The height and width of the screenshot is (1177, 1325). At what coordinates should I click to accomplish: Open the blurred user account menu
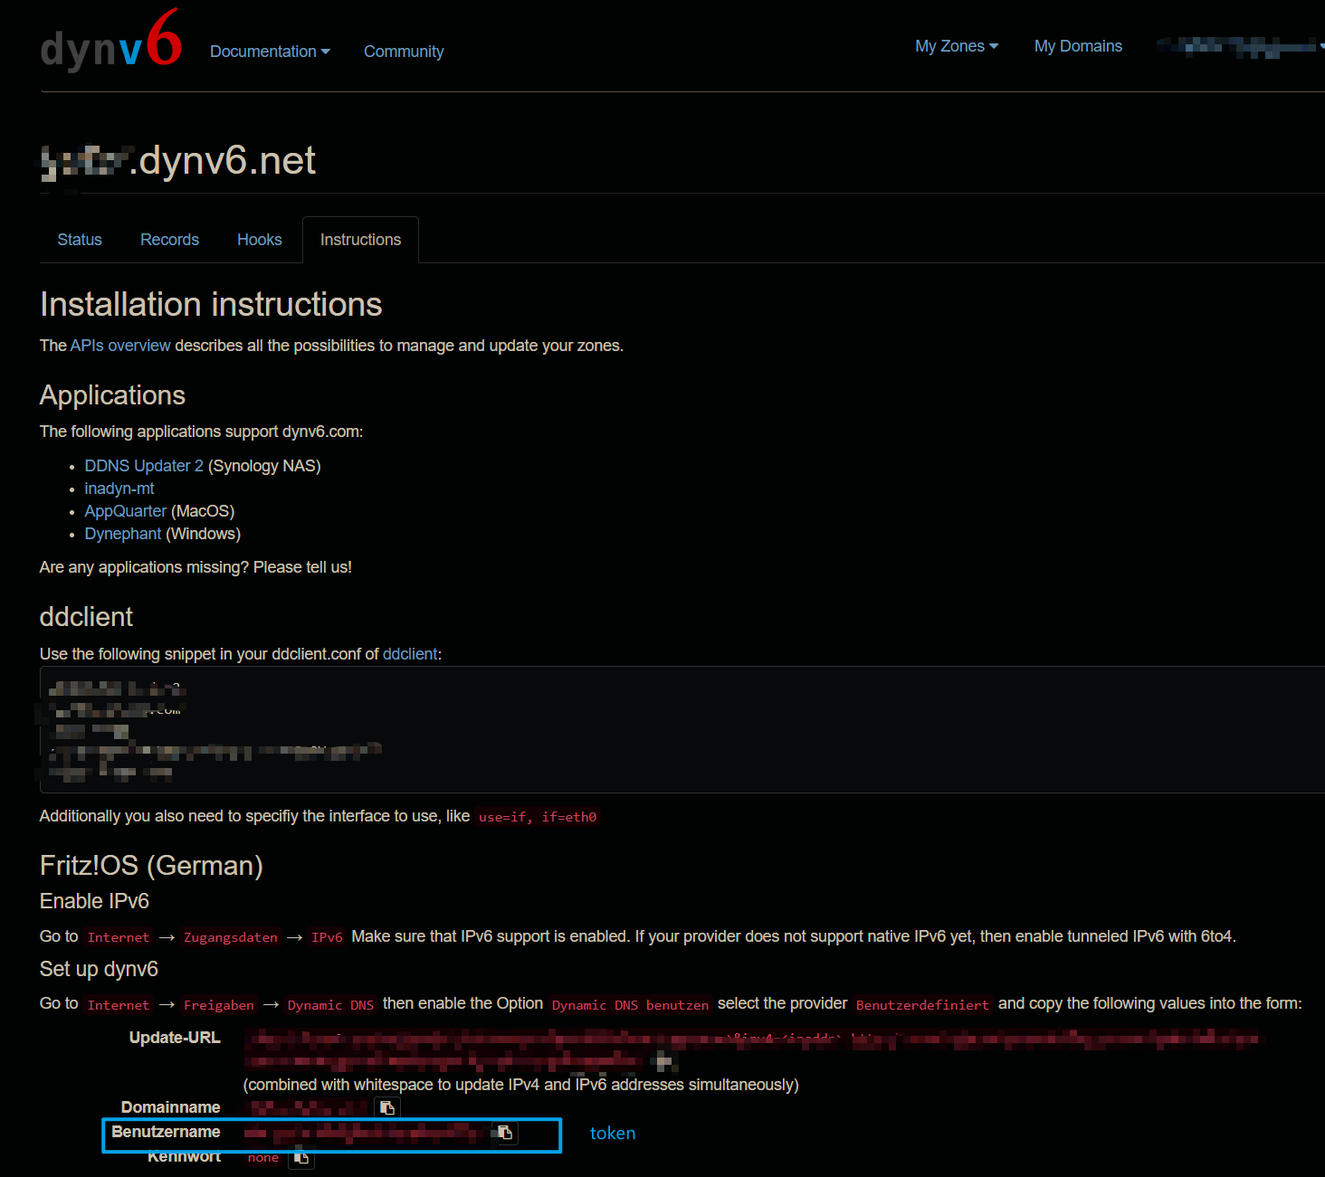[1240, 46]
